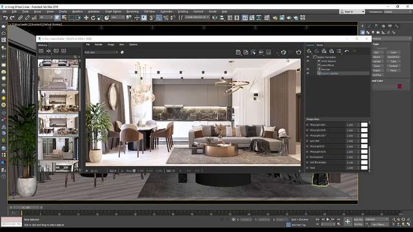Click the Frame Buffer toolbar icon left of the green teapot

(x=268, y=52)
